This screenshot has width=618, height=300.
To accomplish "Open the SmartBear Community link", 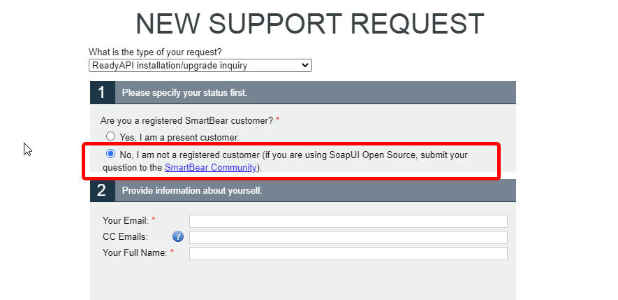I will [211, 168].
